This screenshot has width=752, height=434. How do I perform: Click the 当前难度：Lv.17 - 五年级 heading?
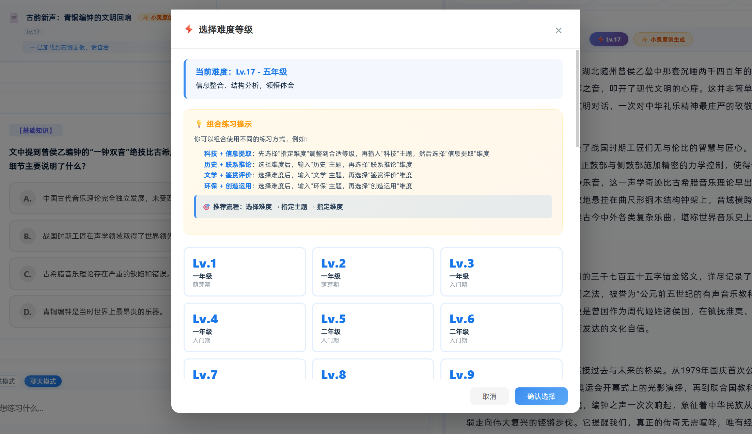241,72
